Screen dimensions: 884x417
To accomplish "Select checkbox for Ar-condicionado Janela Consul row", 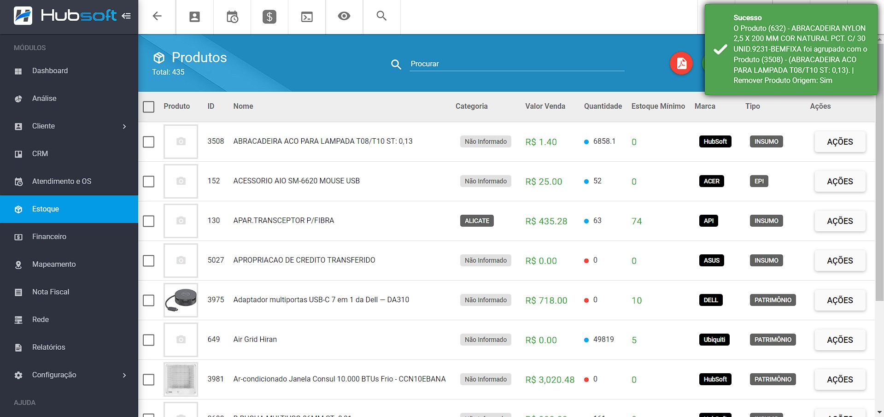I will (x=148, y=380).
